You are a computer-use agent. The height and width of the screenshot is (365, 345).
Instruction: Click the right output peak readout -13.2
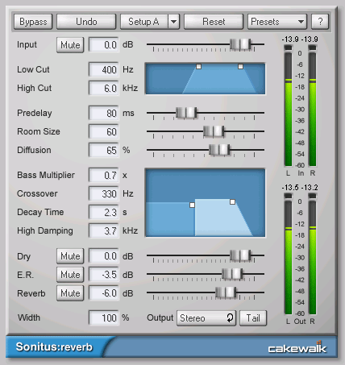pos(310,188)
